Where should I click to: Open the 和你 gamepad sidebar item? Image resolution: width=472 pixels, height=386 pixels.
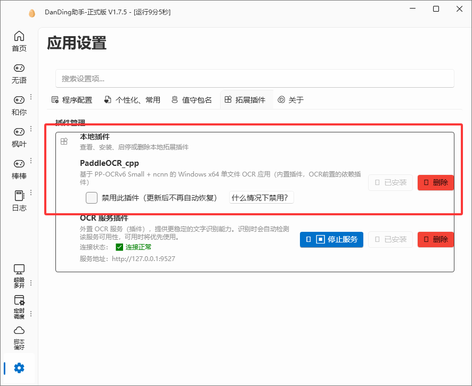(19, 105)
